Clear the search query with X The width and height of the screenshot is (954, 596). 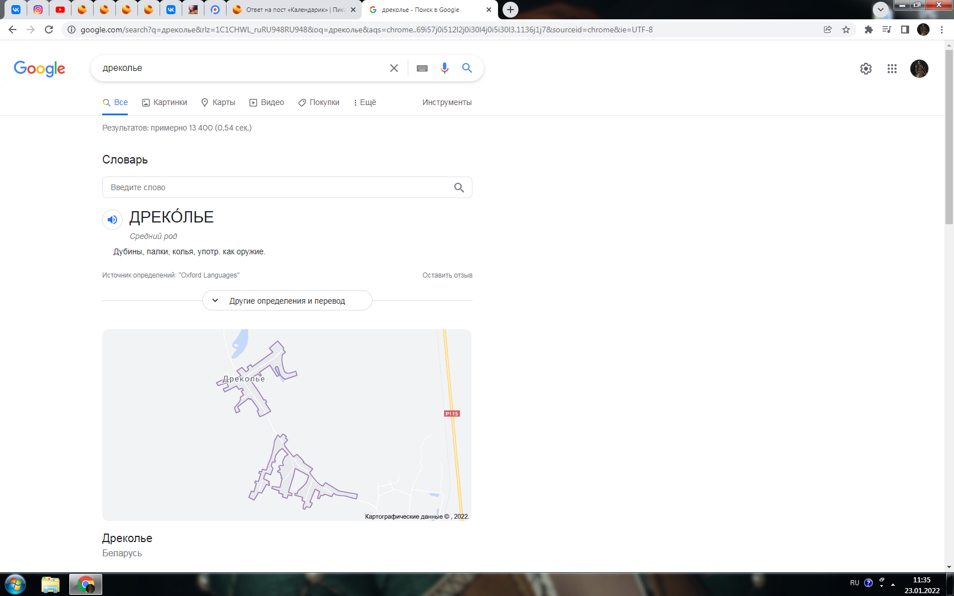(x=394, y=68)
